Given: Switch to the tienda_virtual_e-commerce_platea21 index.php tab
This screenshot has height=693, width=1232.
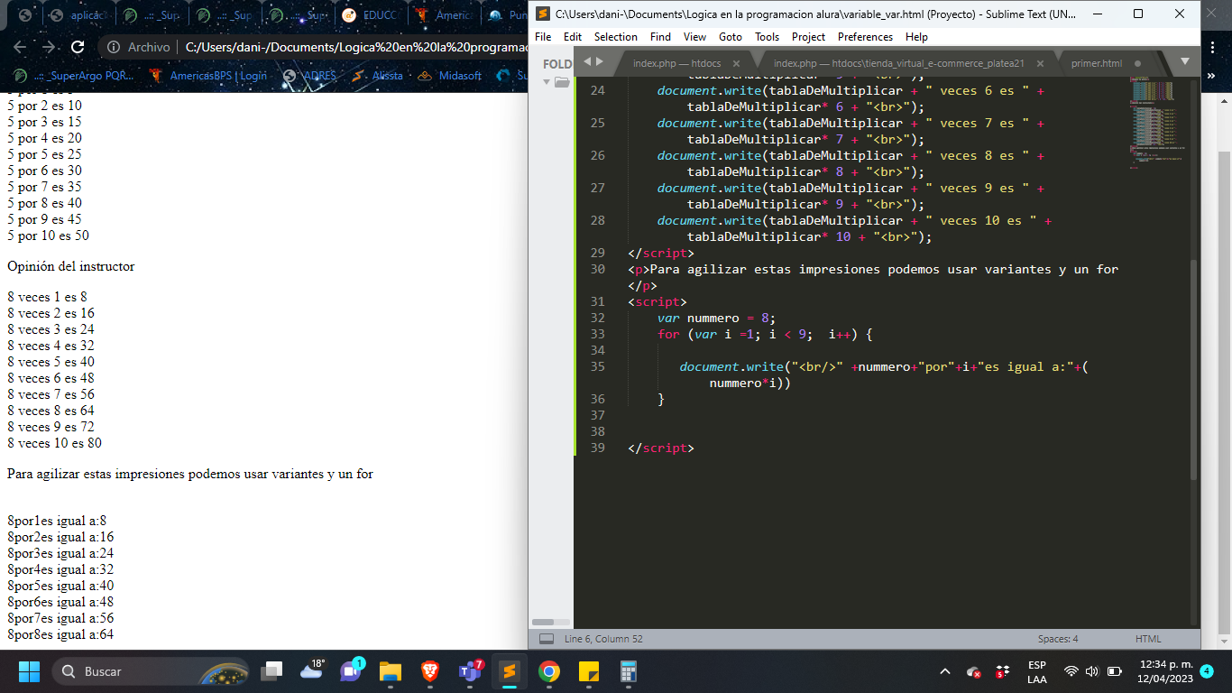Looking at the screenshot, I should 898,63.
